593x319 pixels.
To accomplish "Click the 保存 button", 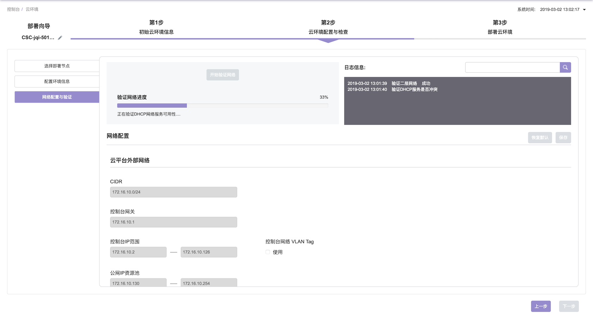I will click(x=563, y=138).
